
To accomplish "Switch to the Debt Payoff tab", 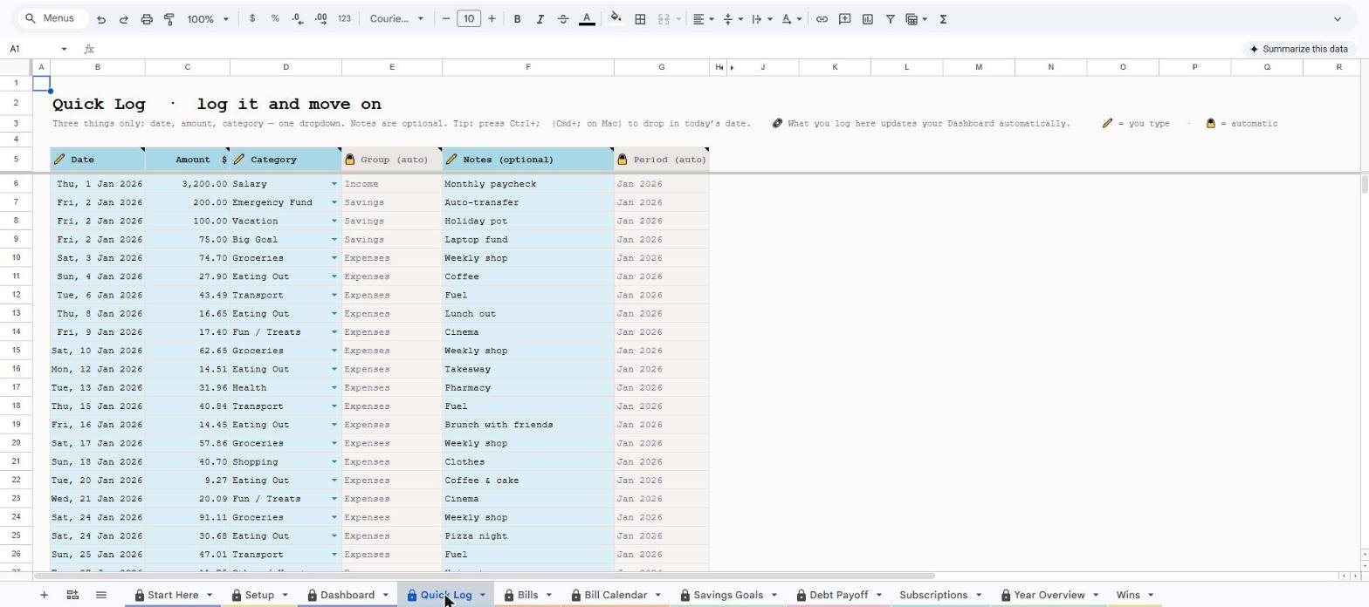I will coord(838,595).
